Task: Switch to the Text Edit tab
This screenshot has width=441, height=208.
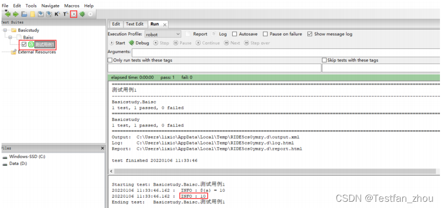Action: 135,24
